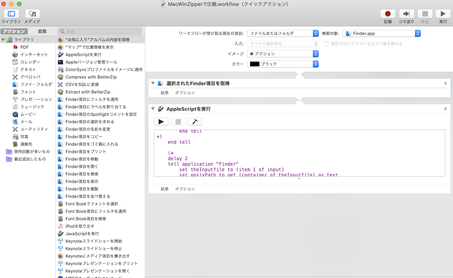Show オプション of AppleScriptを実行 action

185,189
